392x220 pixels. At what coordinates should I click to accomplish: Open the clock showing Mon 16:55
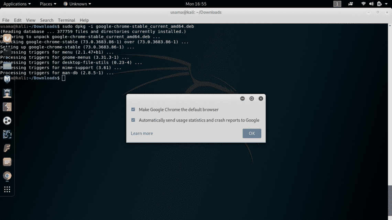[x=196, y=4]
